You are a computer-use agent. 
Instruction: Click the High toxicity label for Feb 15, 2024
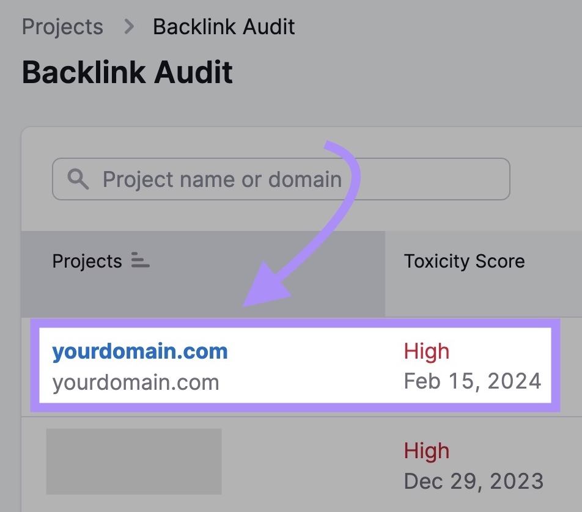[x=427, y=351]
